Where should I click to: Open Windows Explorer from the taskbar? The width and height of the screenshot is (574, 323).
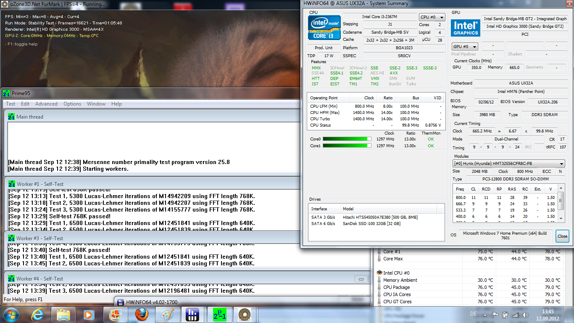pos(63,315)
